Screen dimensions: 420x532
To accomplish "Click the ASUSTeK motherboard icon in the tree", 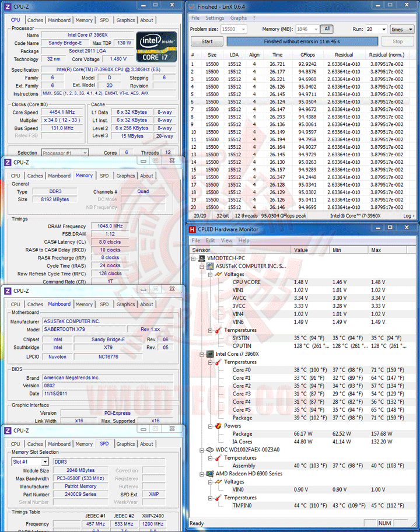I will [x=210, y=267].
